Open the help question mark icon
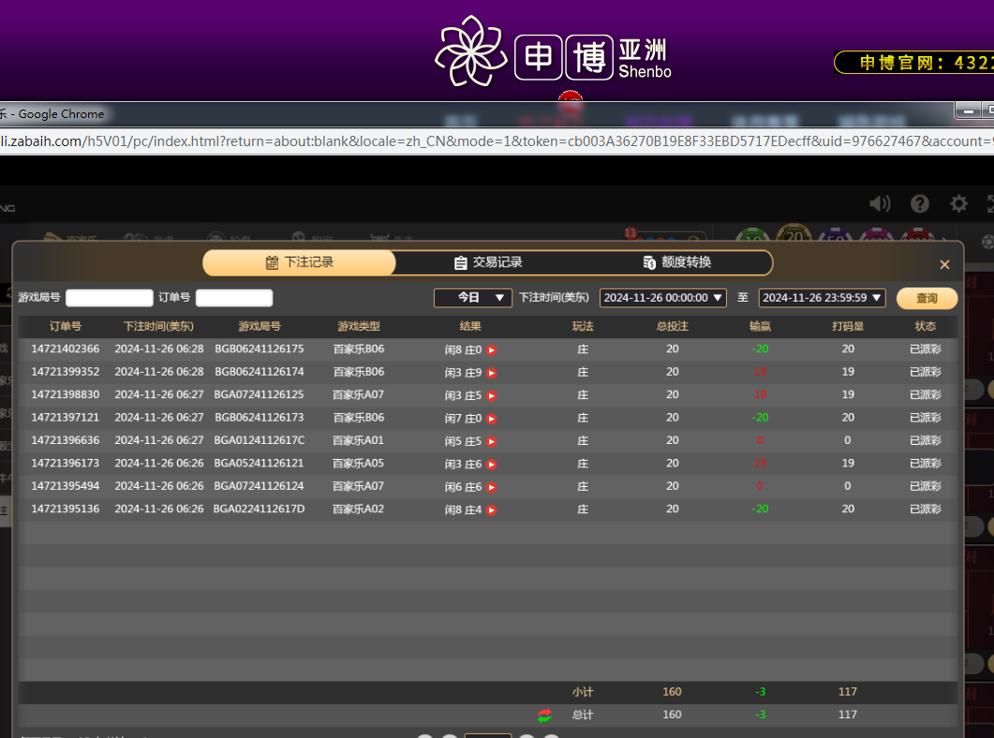994x738 pixels. click(x=920, y=203)
